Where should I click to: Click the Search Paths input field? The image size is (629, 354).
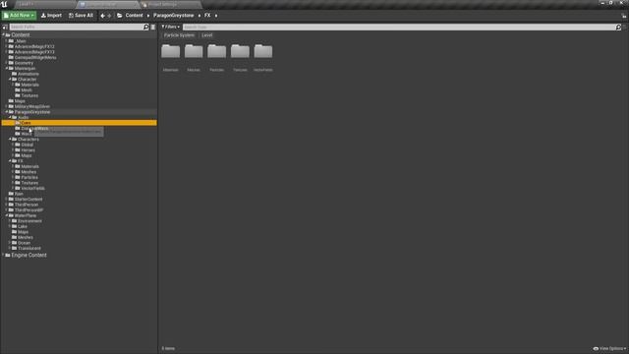(x=77, y=27)
